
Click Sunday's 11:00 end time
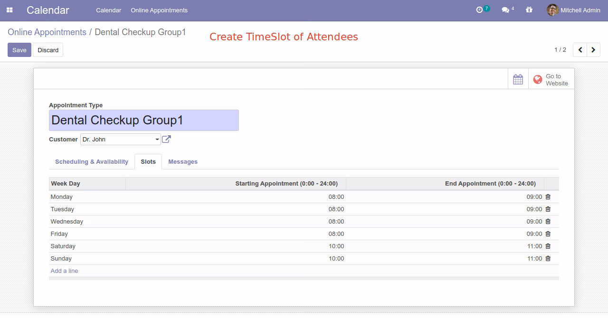[x=535, y=258]
